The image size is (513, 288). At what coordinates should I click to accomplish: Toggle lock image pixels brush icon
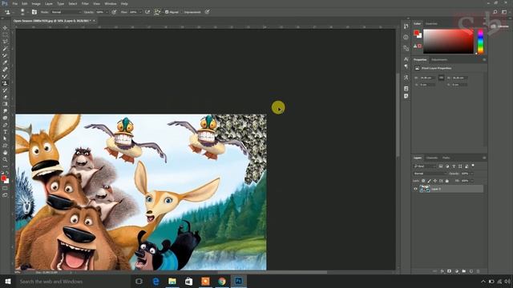430,181
